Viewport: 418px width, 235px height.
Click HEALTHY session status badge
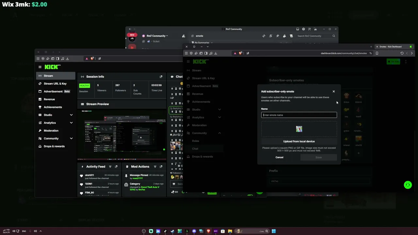point(84,86)
